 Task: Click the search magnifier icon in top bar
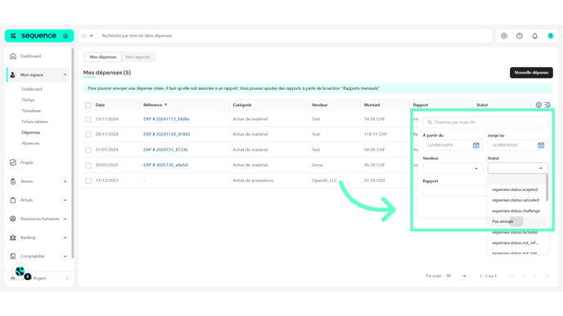tap(84, 36)
